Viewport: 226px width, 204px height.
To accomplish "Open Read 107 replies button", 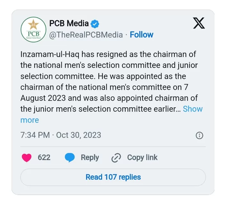I will [x=113, y=177].
